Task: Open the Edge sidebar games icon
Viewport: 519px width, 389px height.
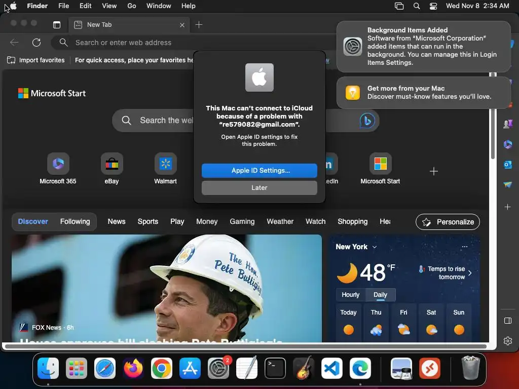Action: [x=508, y=124]
